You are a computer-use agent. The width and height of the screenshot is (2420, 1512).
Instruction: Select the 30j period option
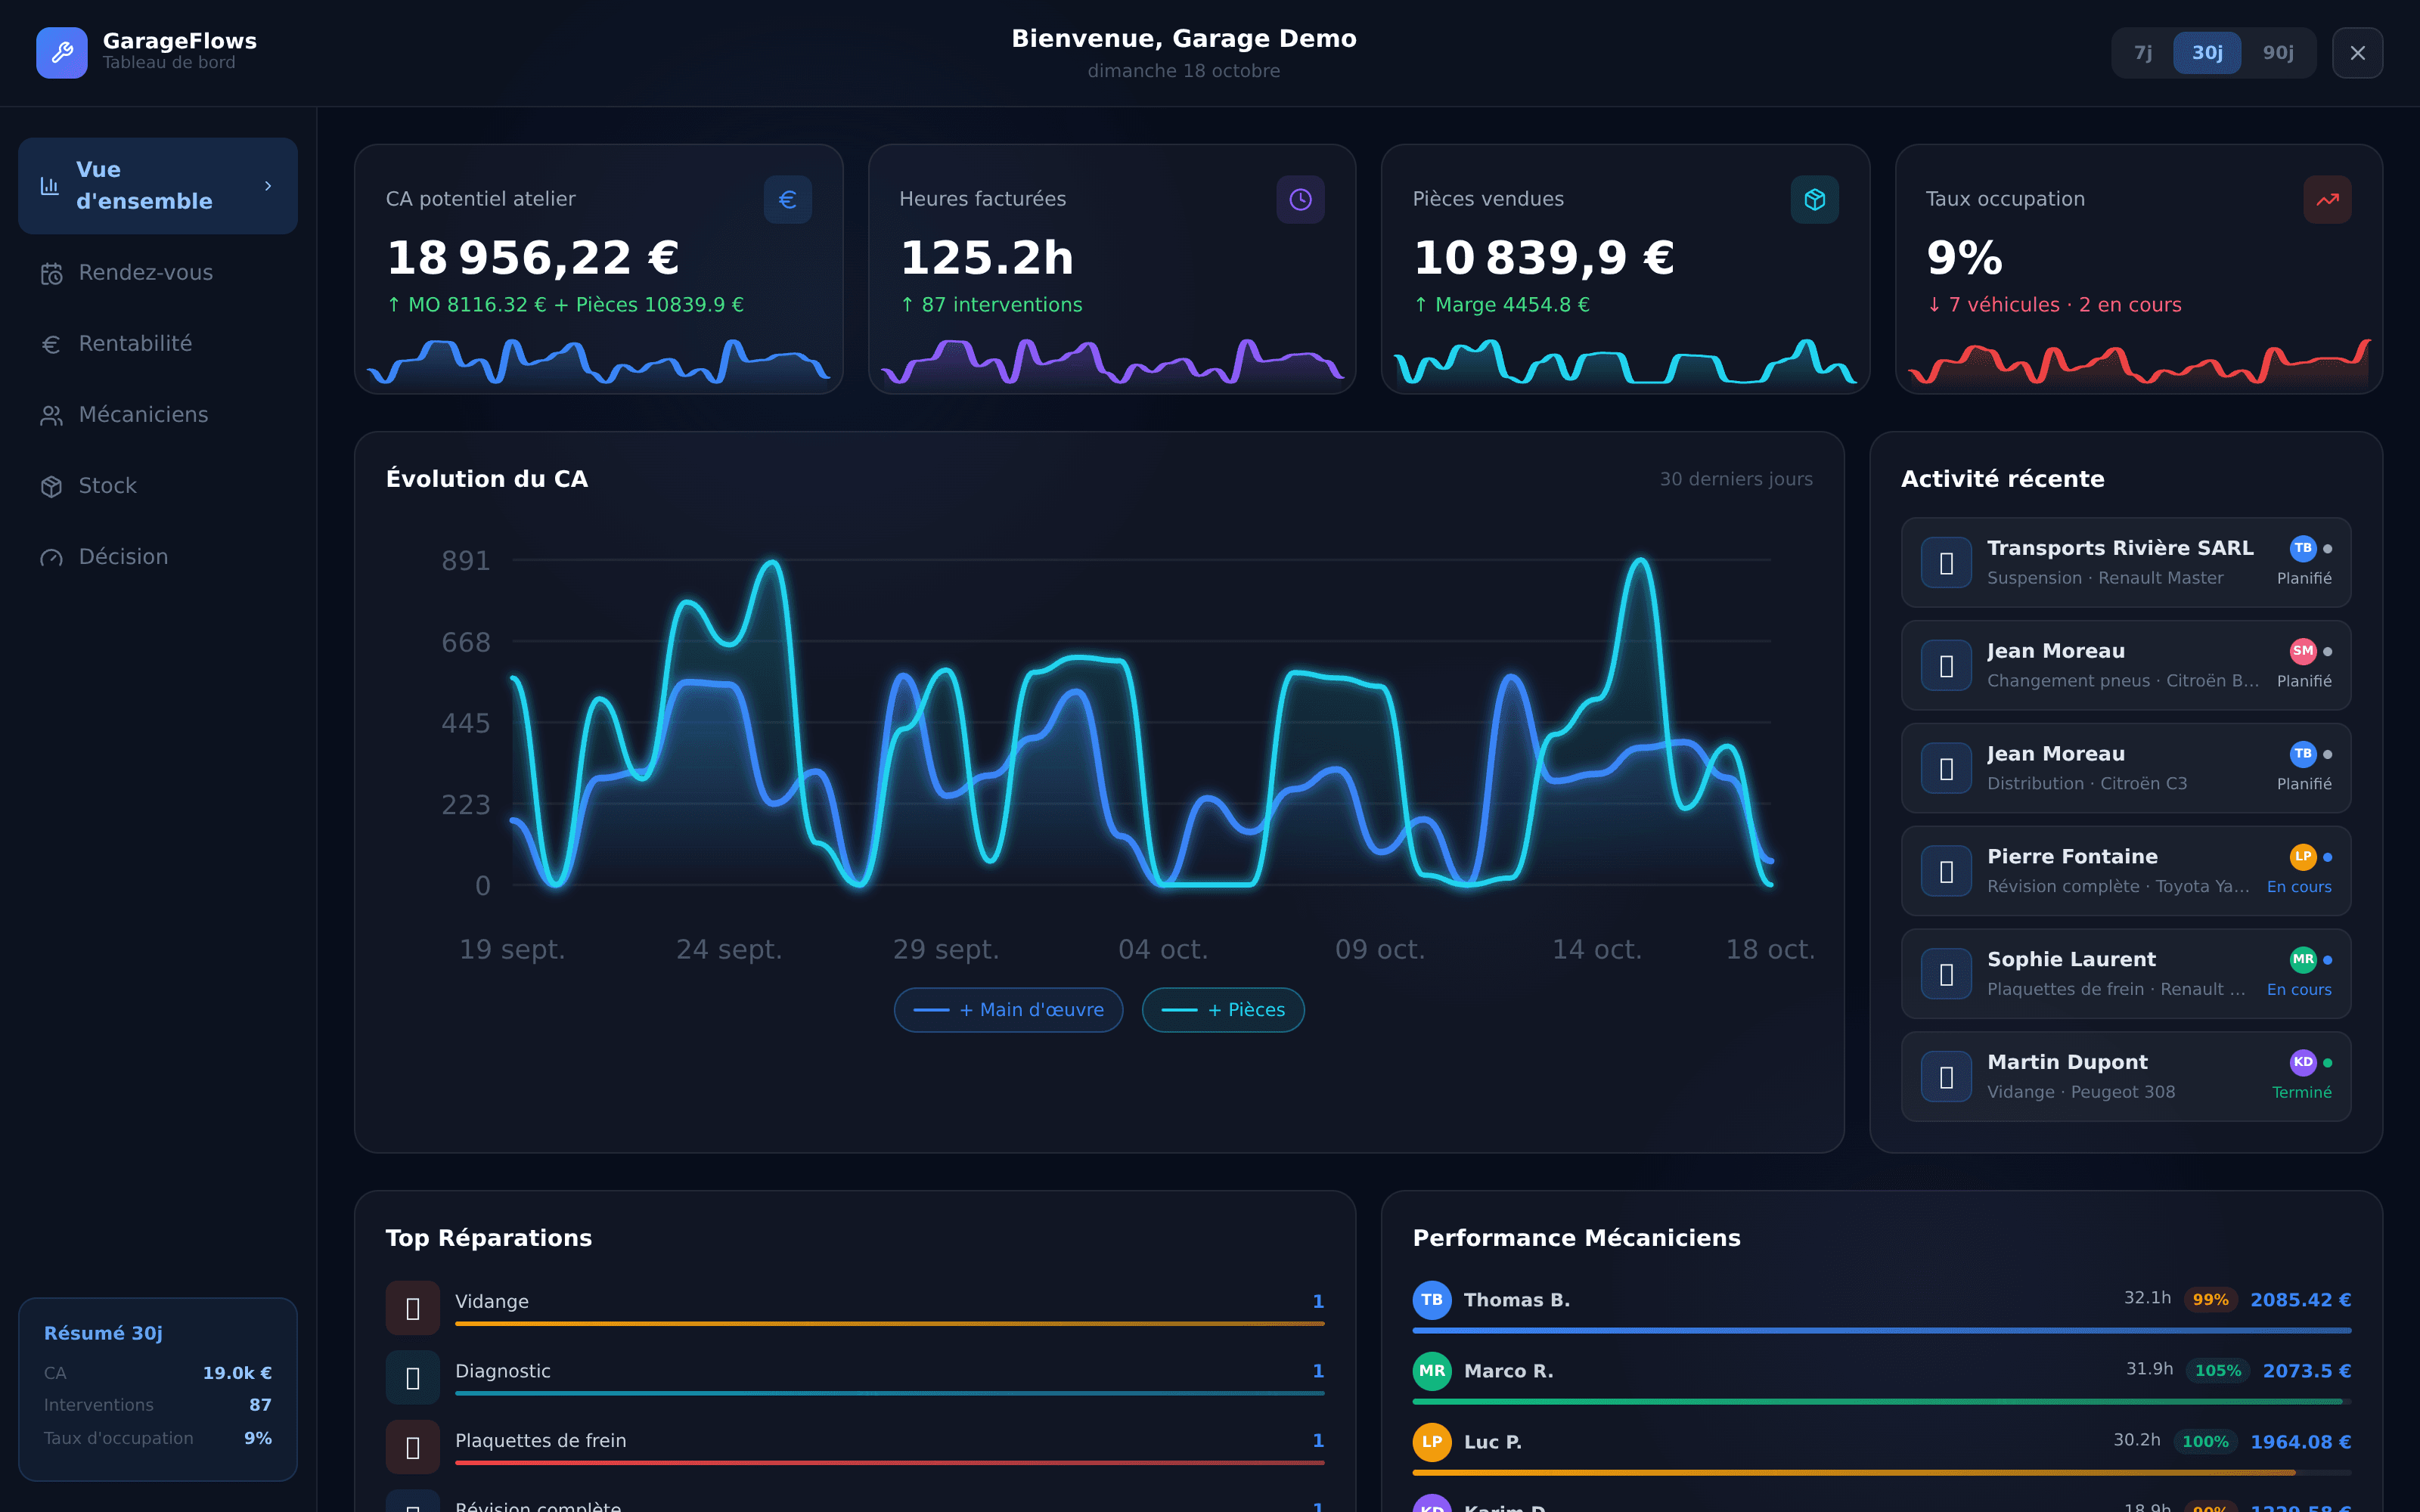[2207, 53]
